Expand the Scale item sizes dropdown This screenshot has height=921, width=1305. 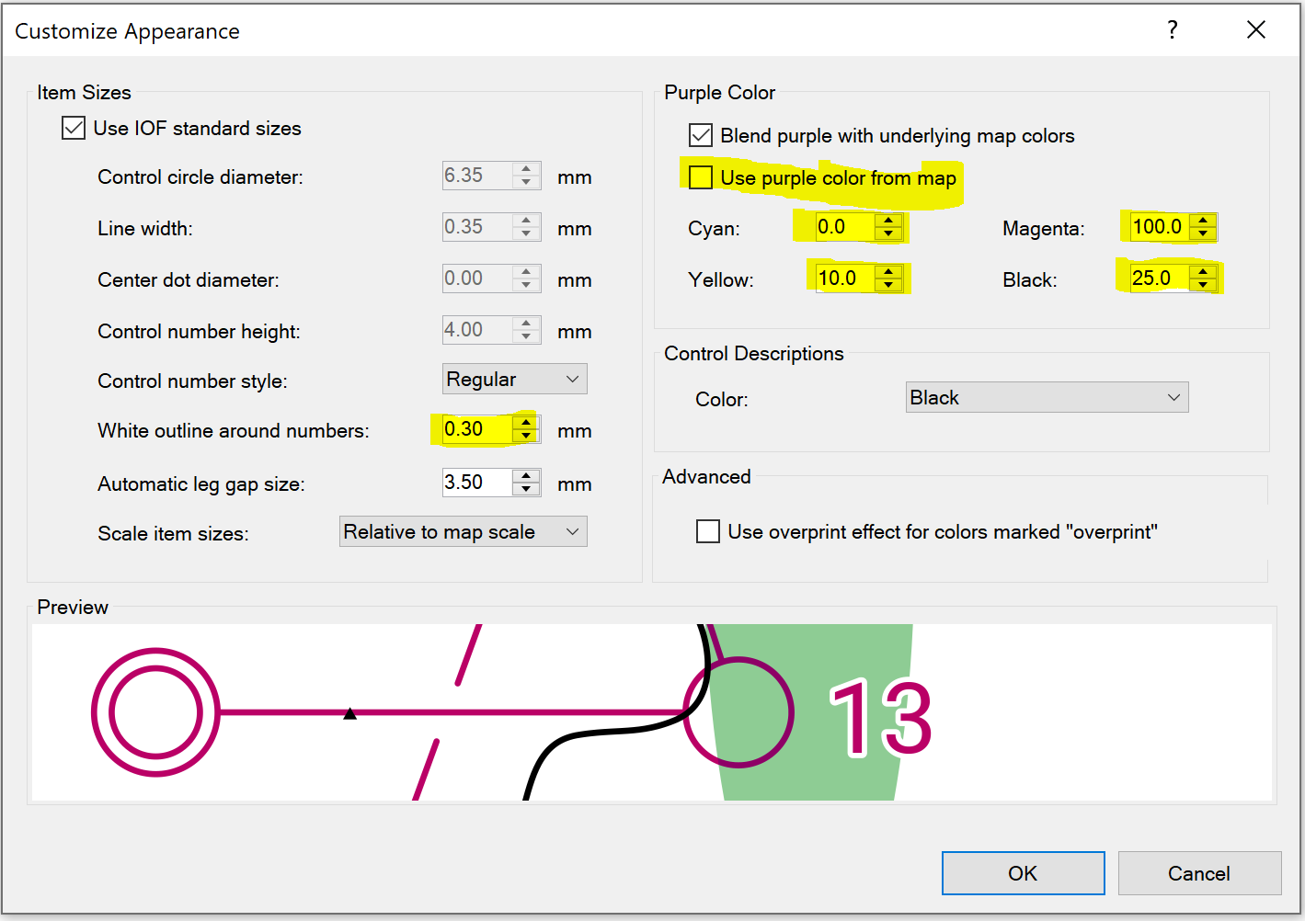click(x=463, y=532)
